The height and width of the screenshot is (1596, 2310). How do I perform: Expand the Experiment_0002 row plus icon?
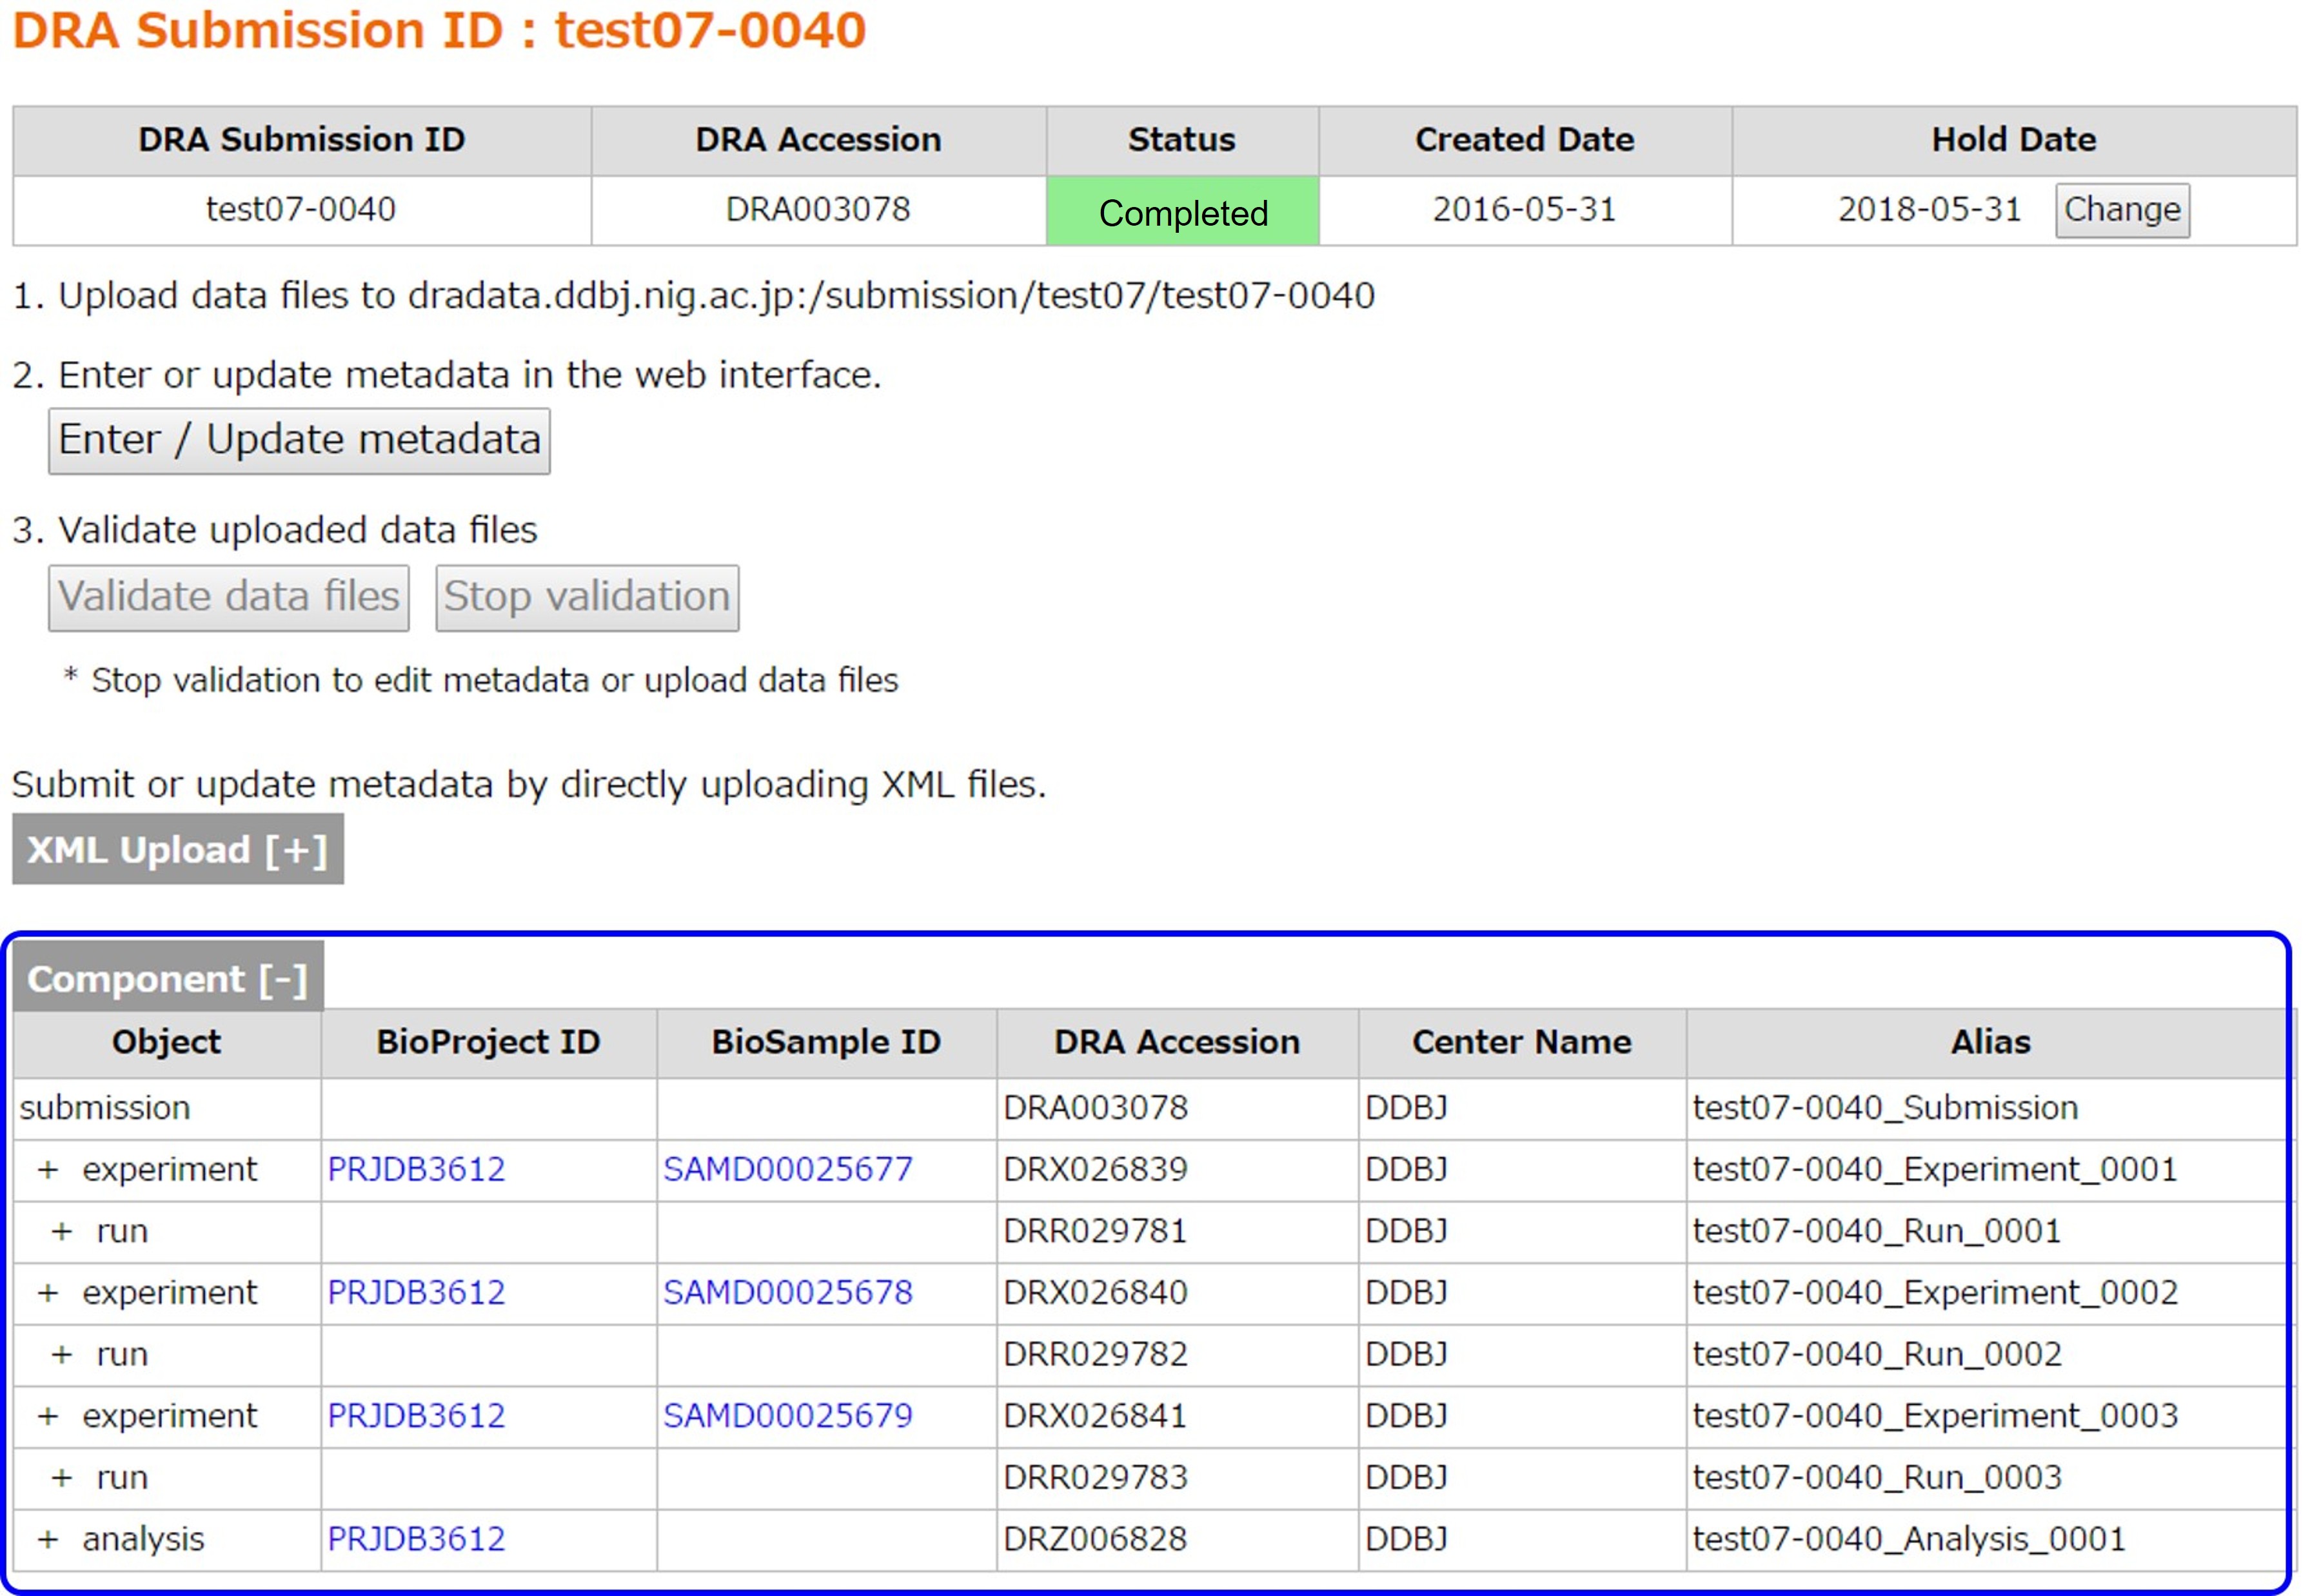[x=48, y=1293]
